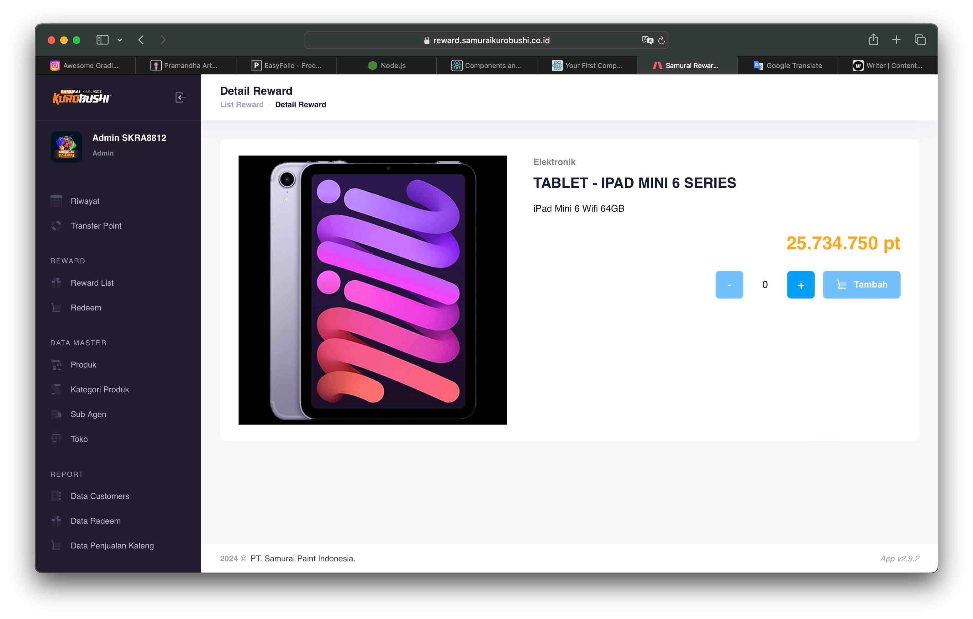Click the "25.734.750 pt" price text
973x619 pixels.
(x=843, y=243)
